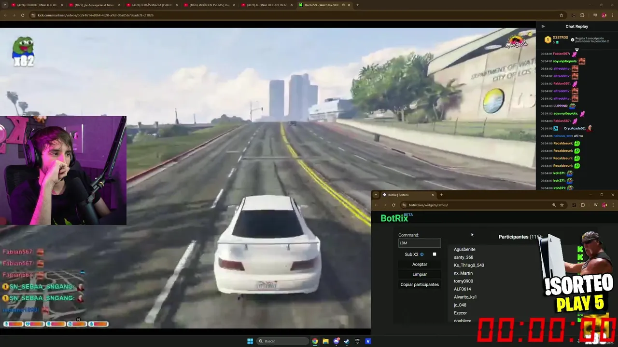The width and height of the screenshot is (618, 347).
Task: Select participant tomy0900
Action: (x=463, y=281)
